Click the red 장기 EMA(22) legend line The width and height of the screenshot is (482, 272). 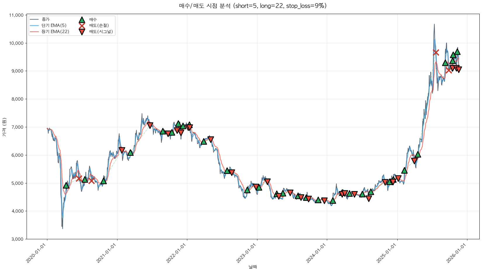[x=34, y=32]
